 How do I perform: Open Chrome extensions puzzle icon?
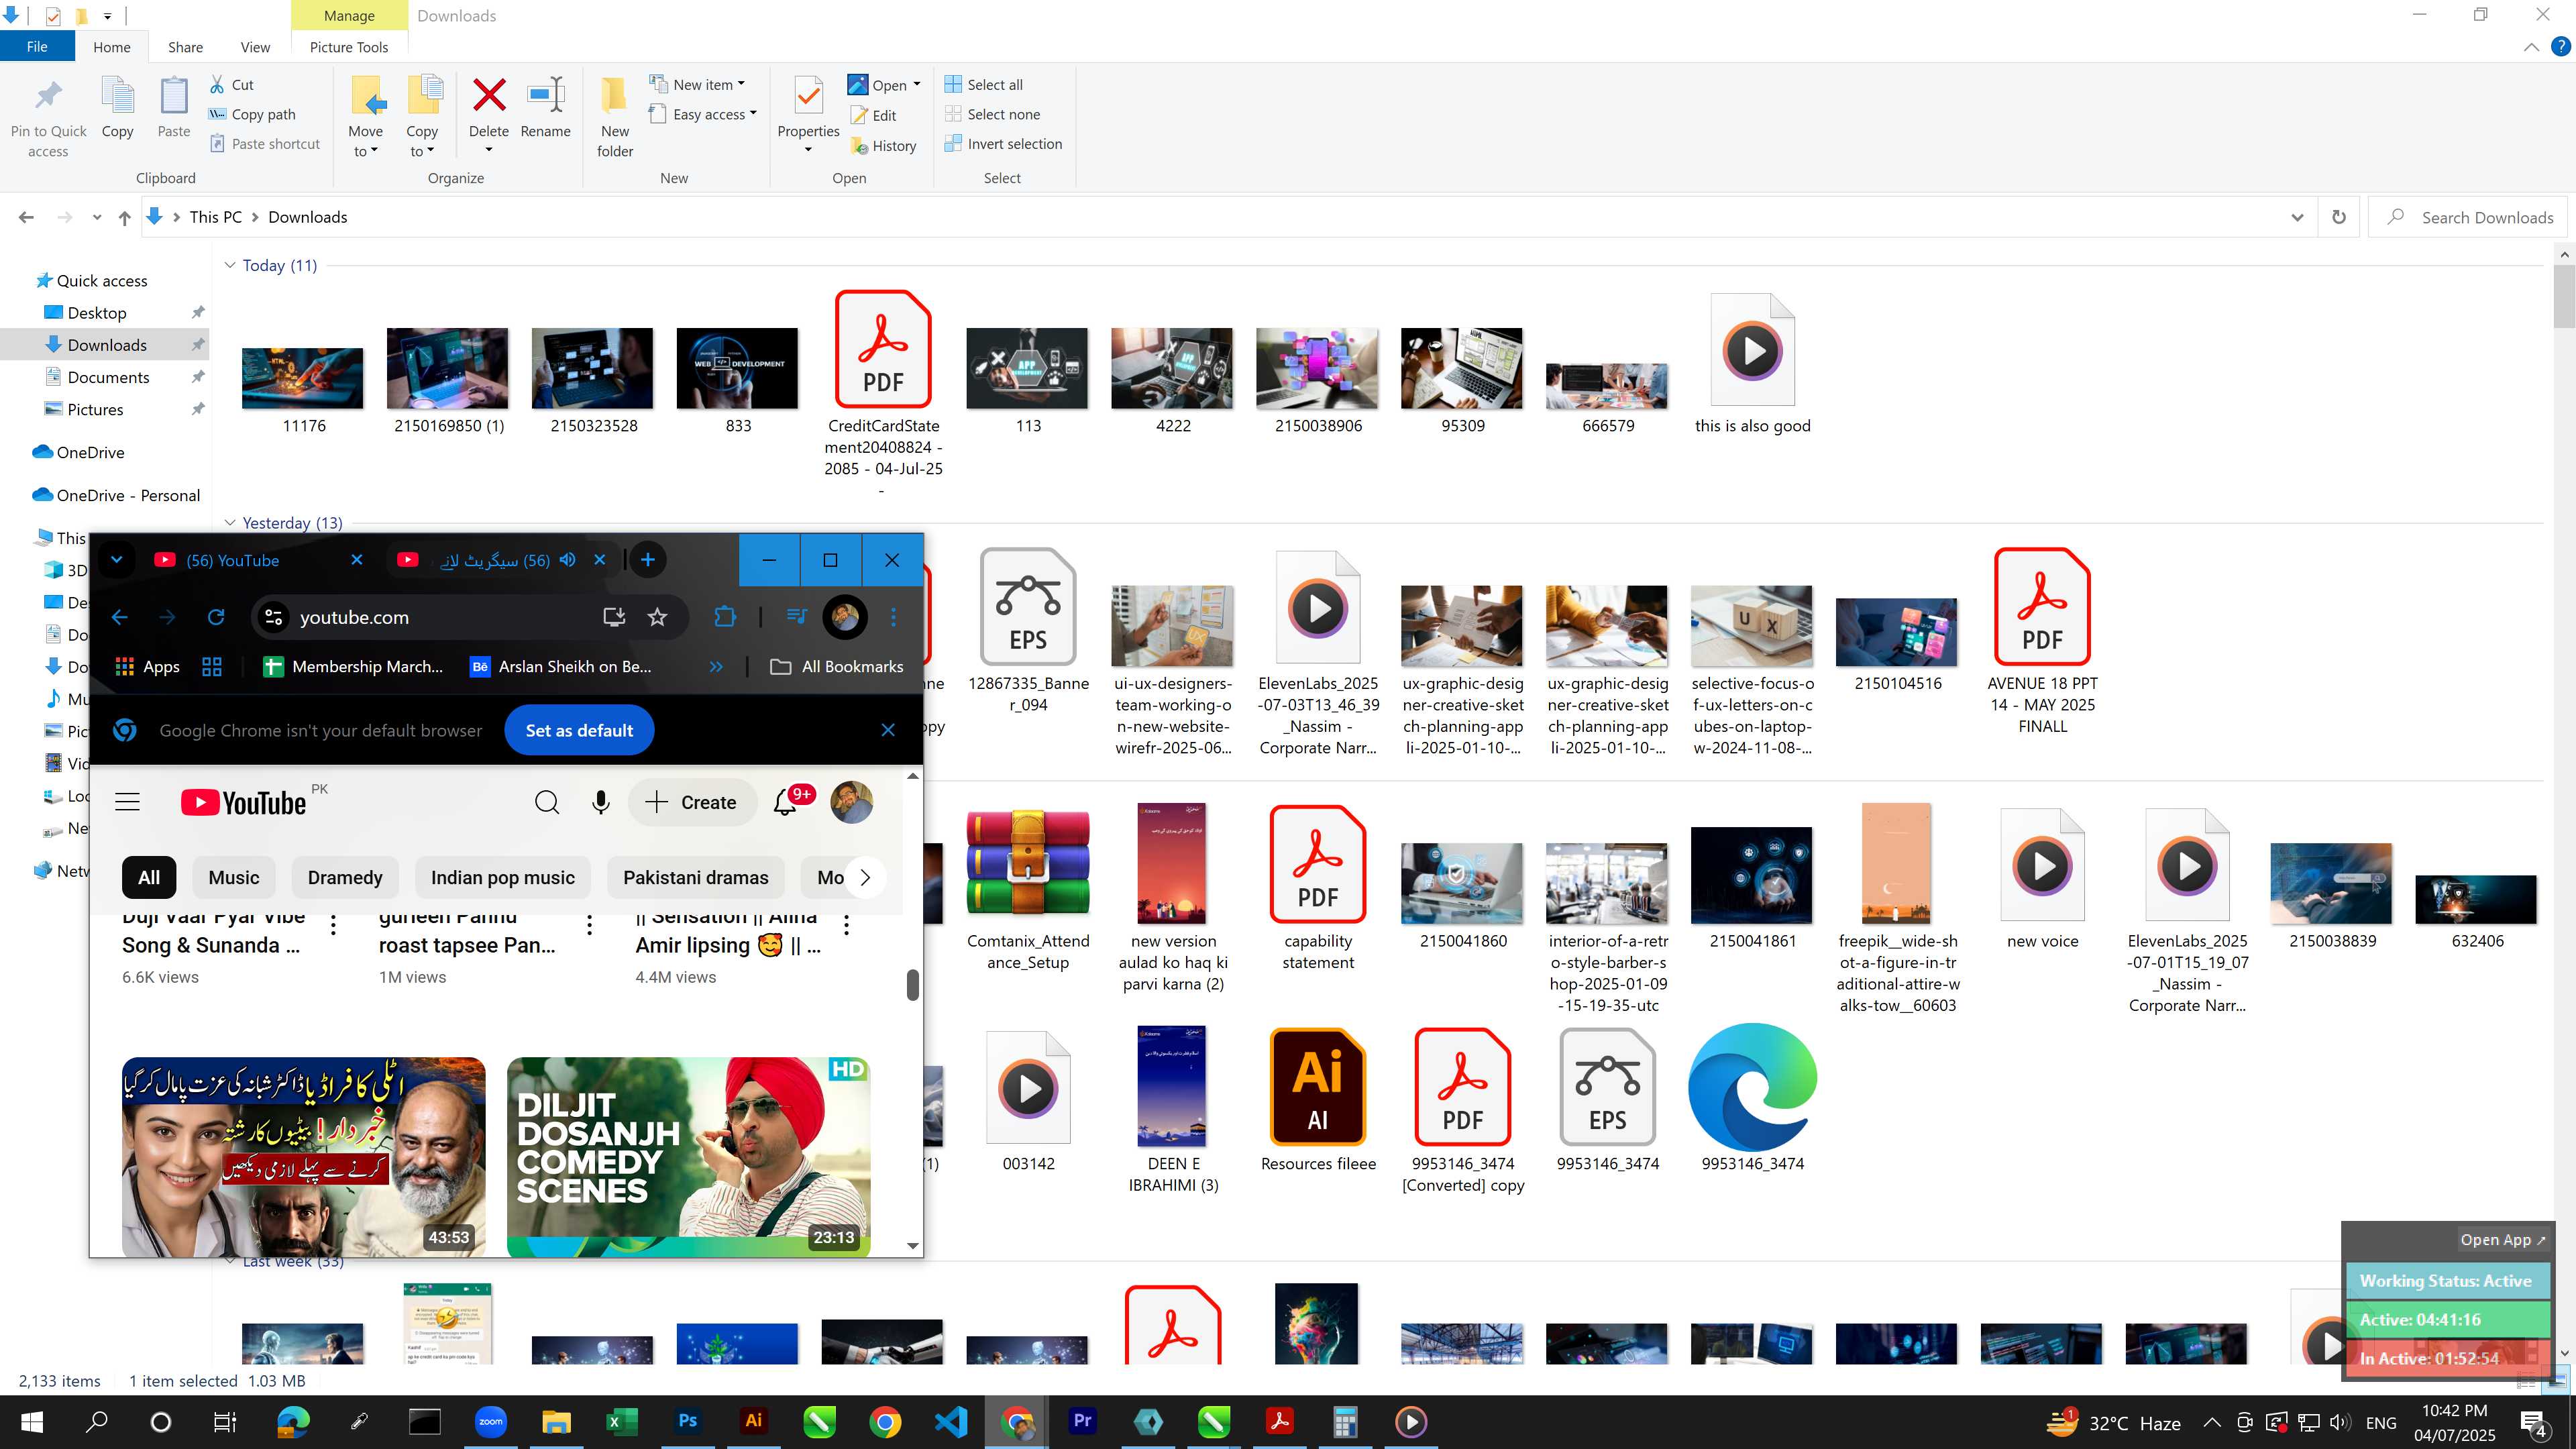tap(725, 617)
